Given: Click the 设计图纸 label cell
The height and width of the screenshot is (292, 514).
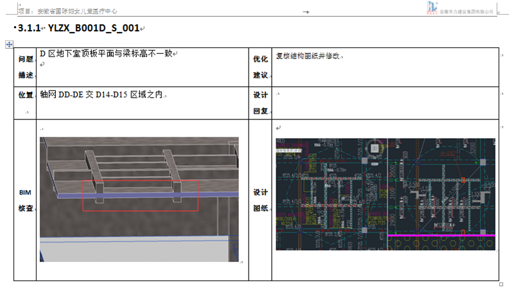Looking at the screenshot, I should [260, 200].
